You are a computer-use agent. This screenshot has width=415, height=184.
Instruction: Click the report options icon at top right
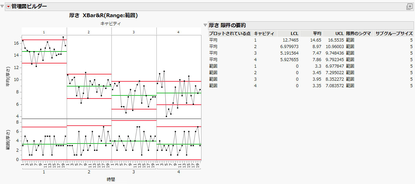pos(409,7)
